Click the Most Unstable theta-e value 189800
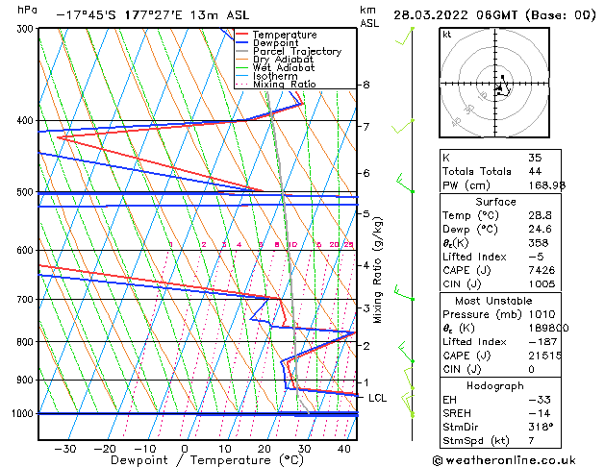Screen dimensions: 605x467 tap(548, 329)
